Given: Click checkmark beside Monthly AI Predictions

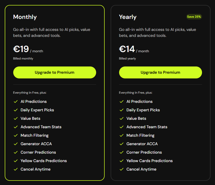Looking at the screenshot, I should (16, 101).
